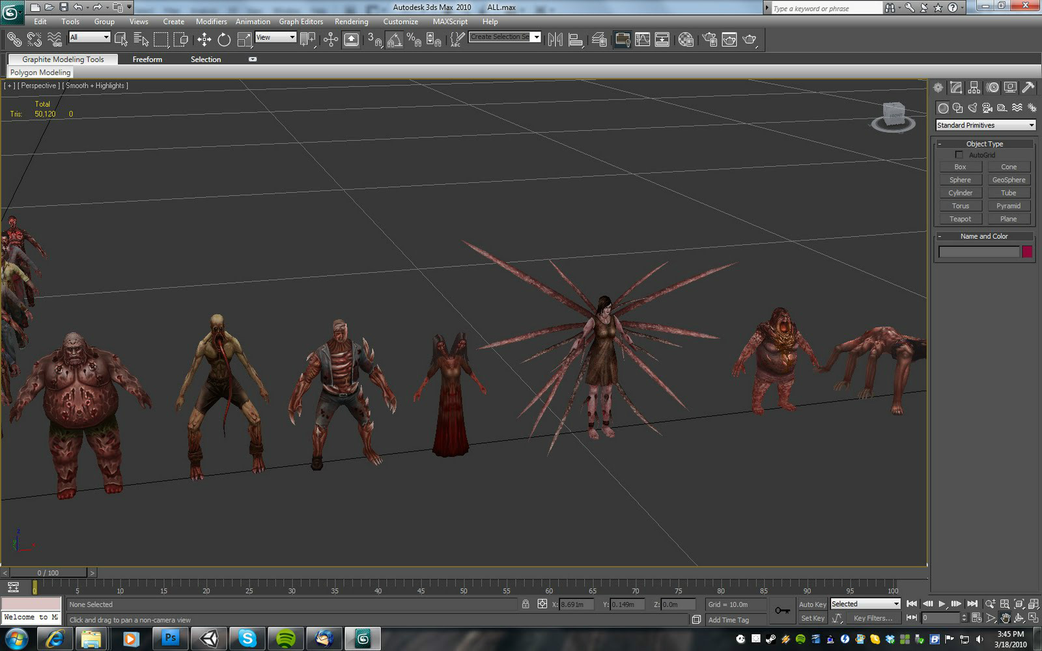Viewport: 1042px width, 651px height.
Task: Select the Lights category icon
Action: pos(972,108)
